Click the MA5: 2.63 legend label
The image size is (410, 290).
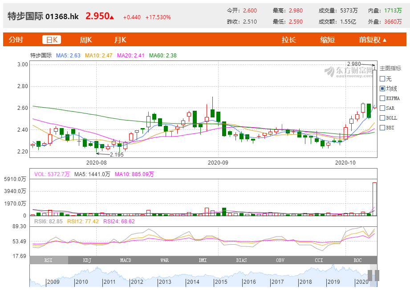click(68, 56)
